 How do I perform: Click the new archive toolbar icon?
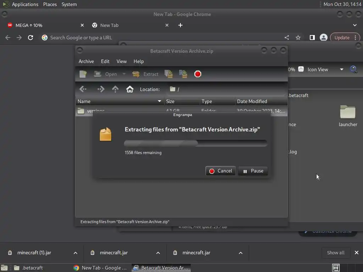pos(83,74)
